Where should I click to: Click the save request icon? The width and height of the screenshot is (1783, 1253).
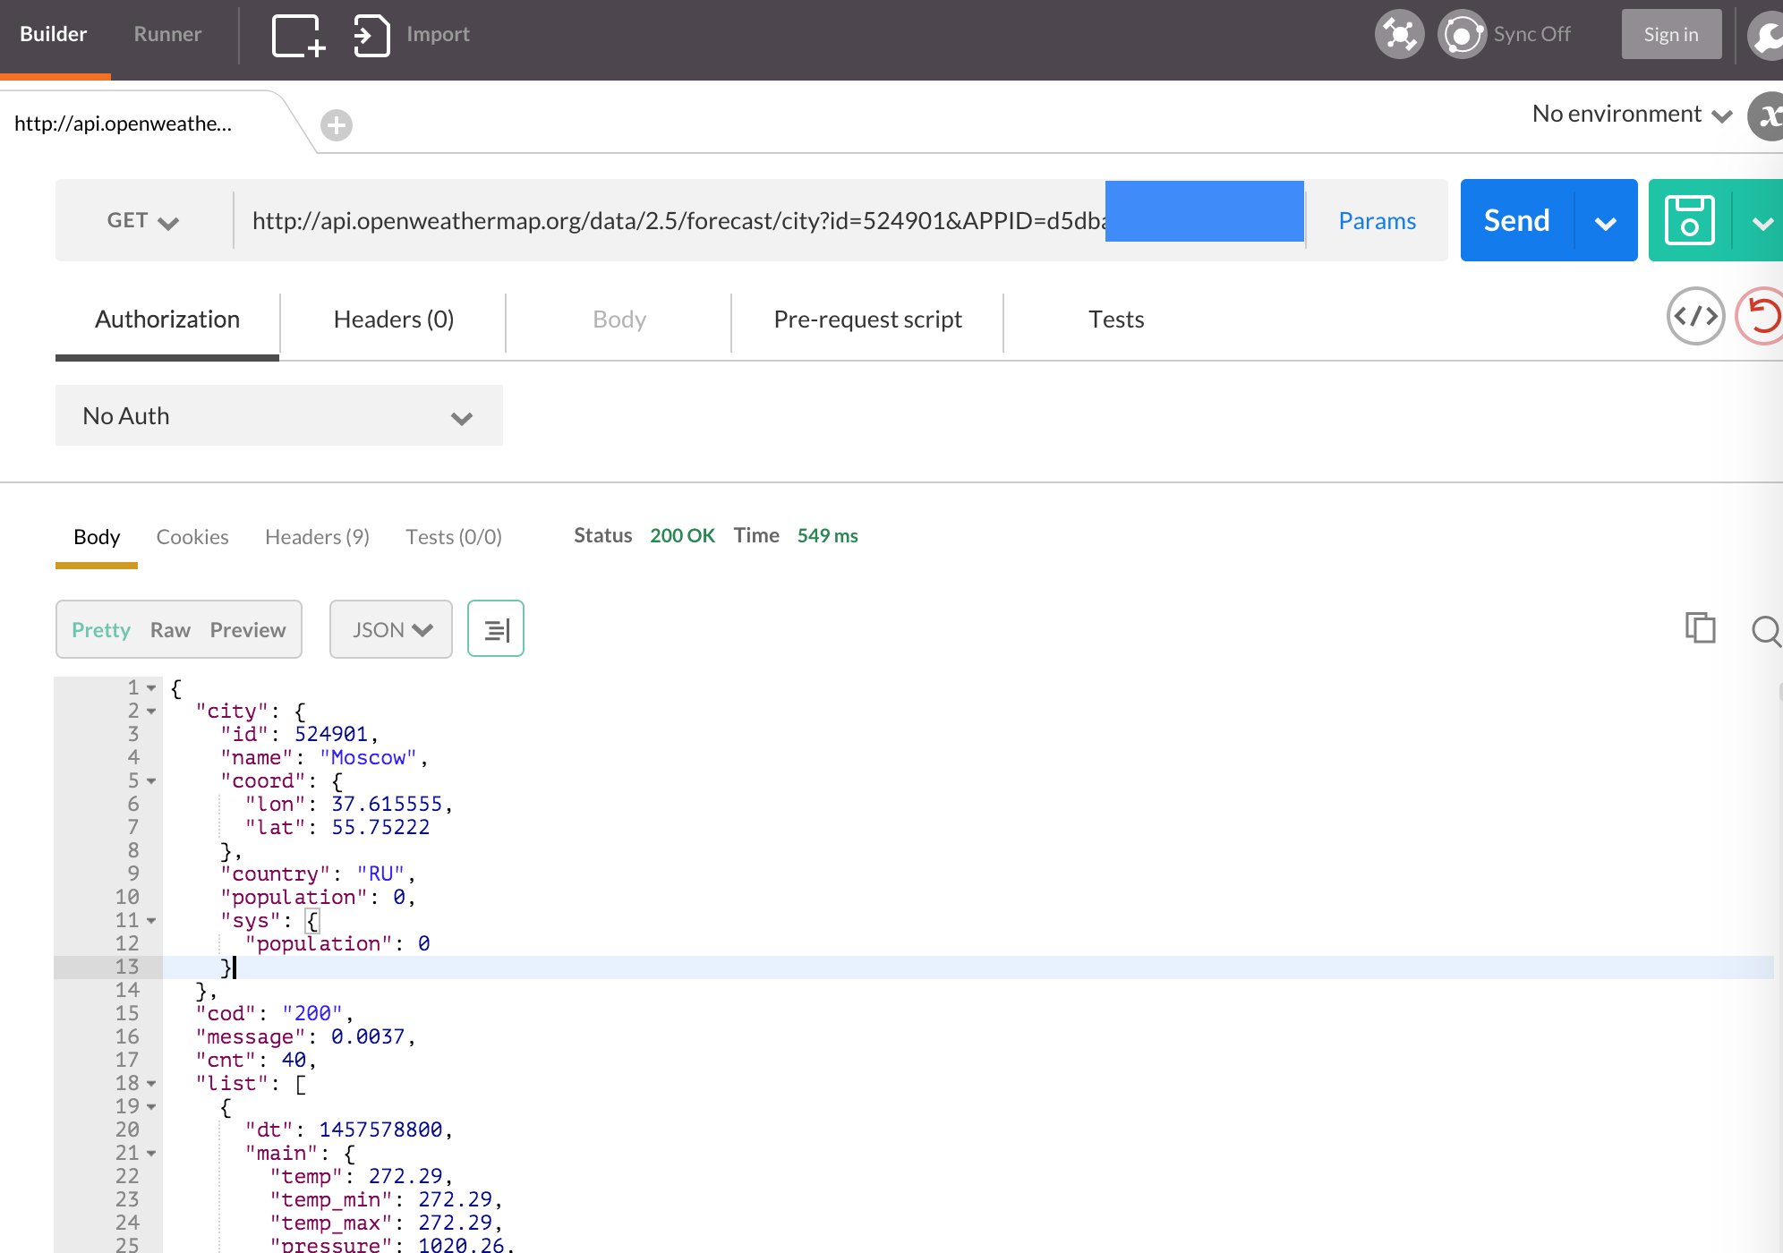click(1689, 220)
